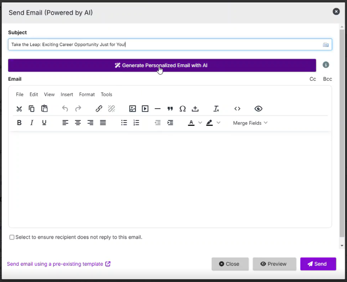The image size is (347, 282).
Task: Click the Preview button
Action: point(274,264)
